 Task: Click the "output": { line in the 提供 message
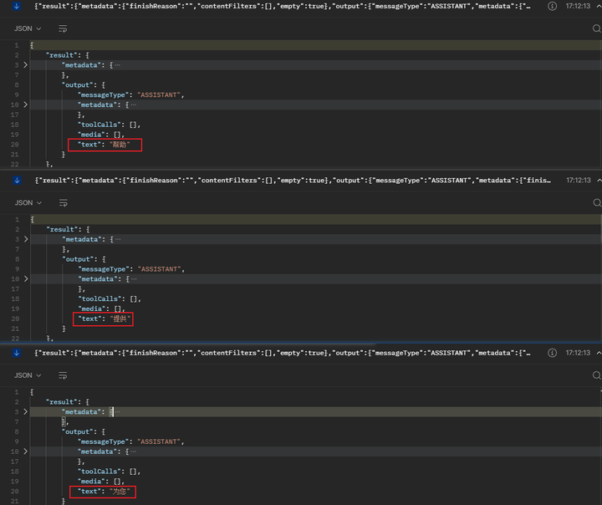tap(84, 259)
